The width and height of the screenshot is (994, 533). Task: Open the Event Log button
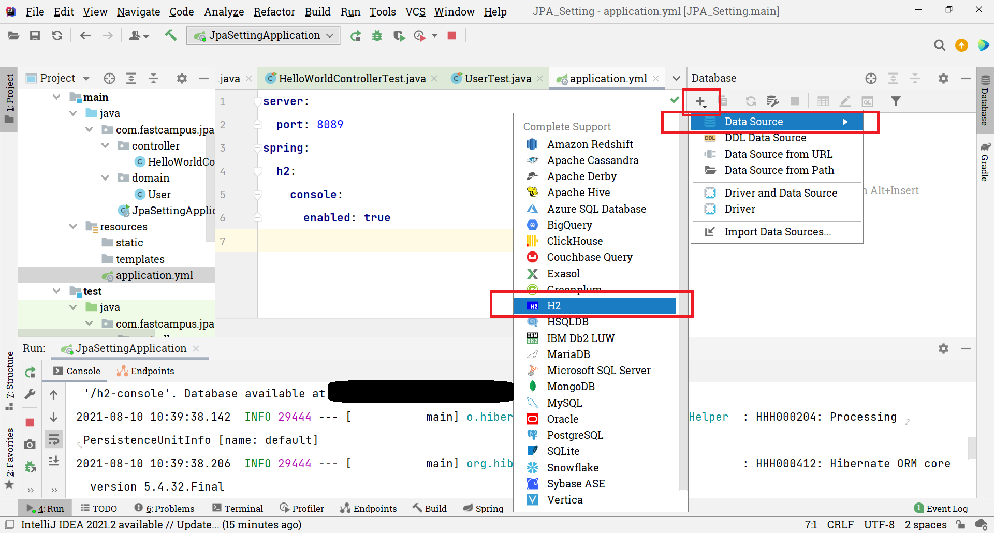941,508
